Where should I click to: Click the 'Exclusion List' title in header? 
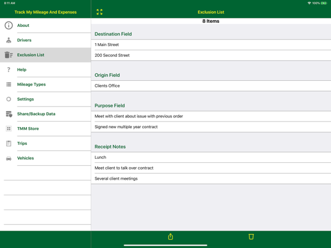211,12
